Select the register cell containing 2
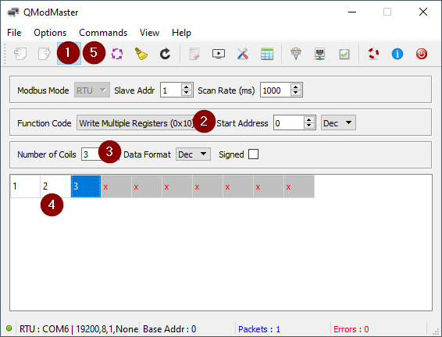 click(55, 186)
